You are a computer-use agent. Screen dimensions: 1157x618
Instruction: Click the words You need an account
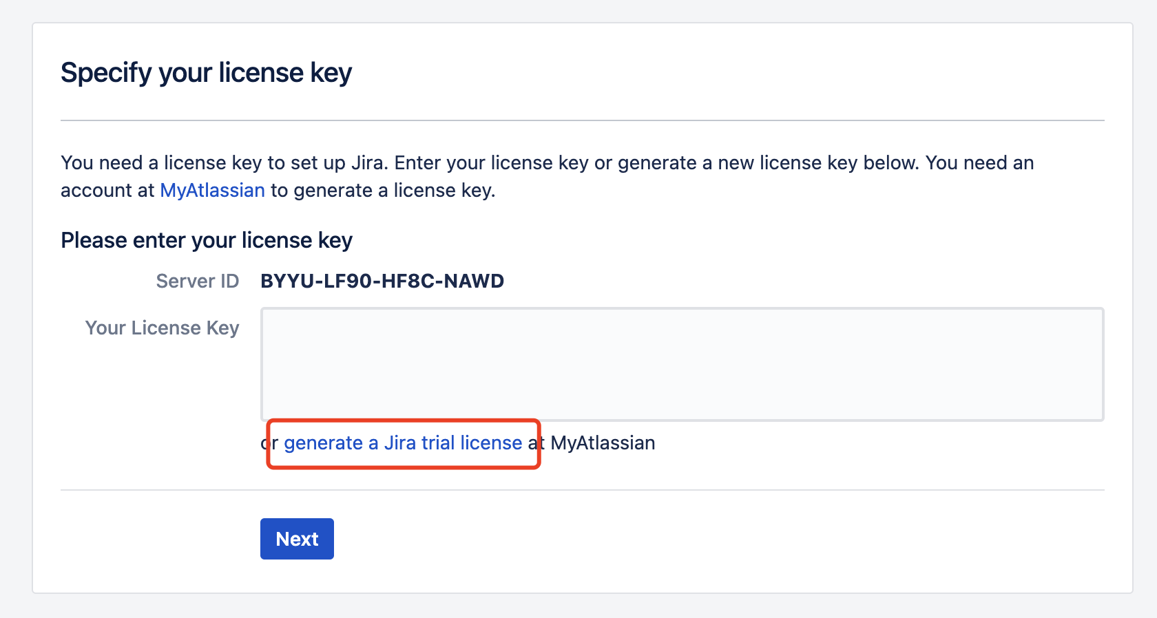point(979,163)
